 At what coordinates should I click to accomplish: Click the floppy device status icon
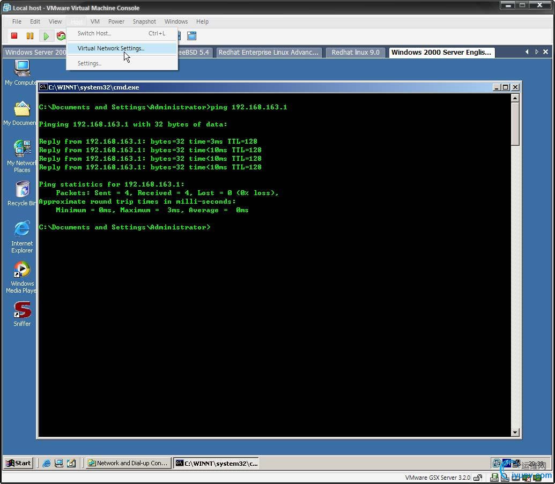coord(494,478)
